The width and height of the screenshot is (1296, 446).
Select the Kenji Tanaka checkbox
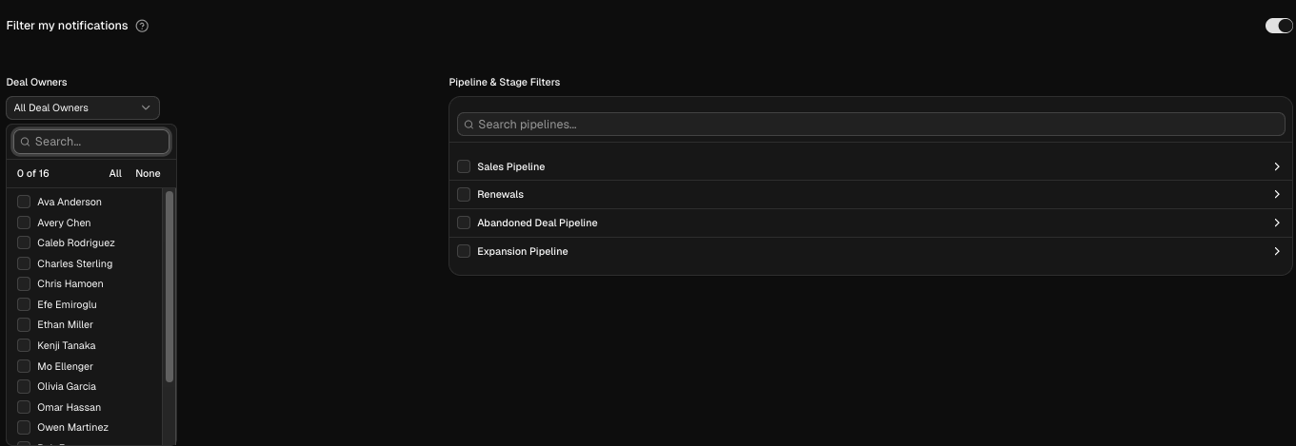click(x=24, y=345)
